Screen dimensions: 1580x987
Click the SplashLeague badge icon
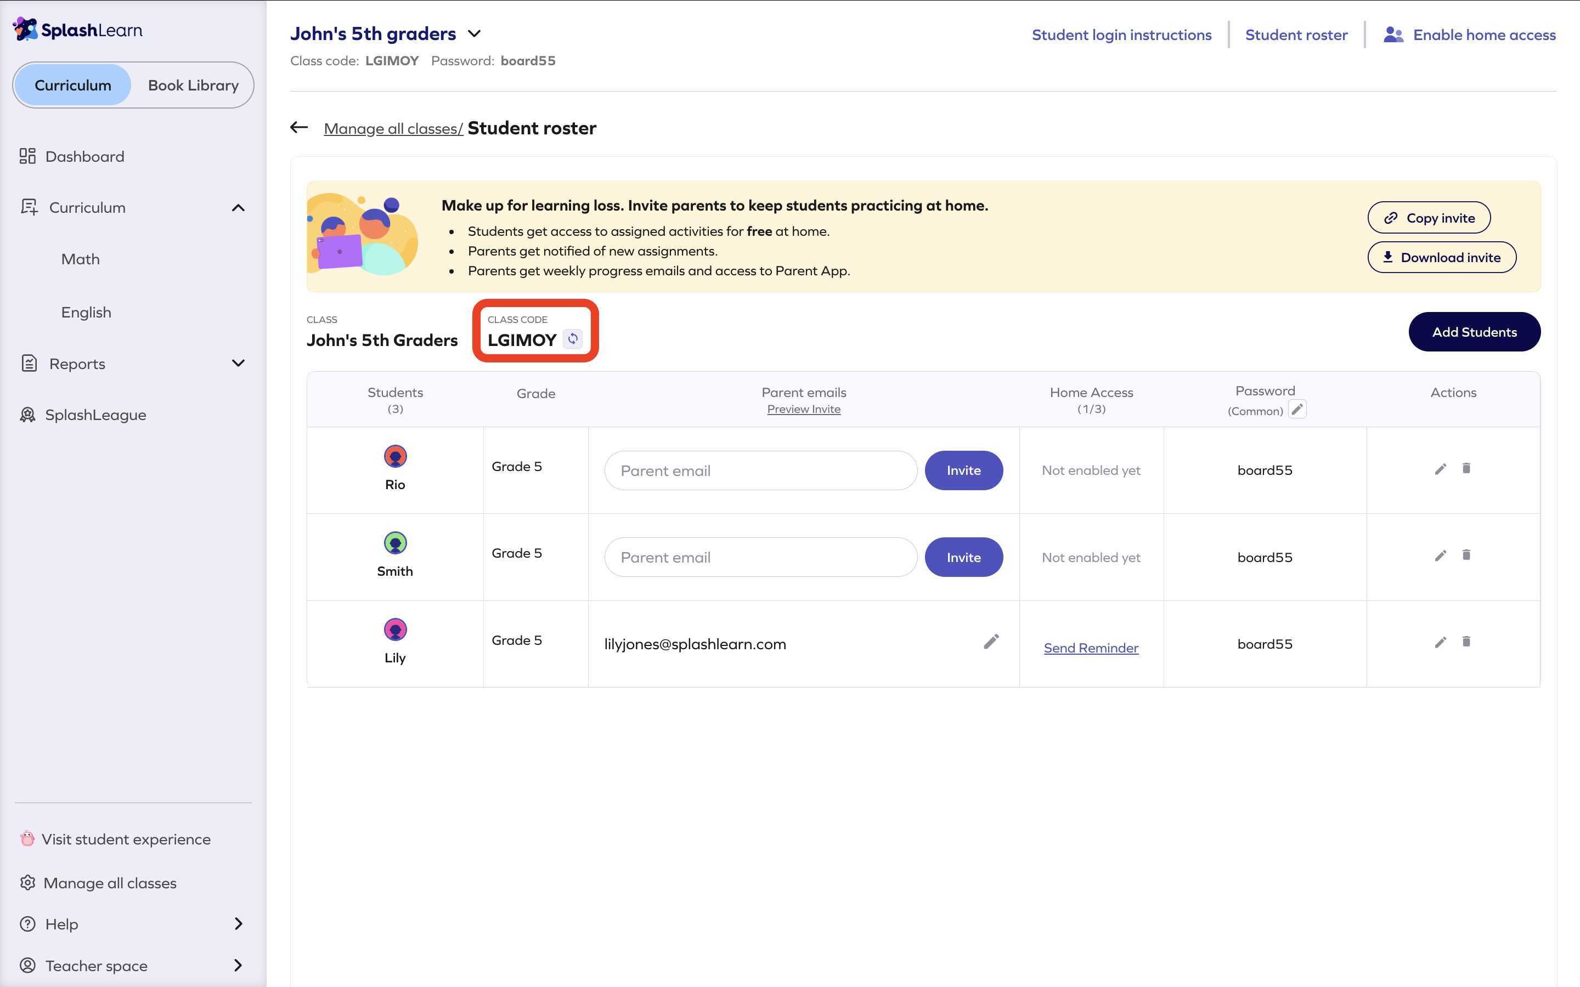[x=27, y=415]
